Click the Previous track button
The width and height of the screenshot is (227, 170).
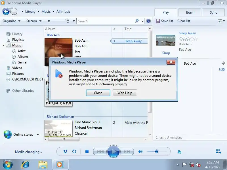(x=100, y=152)
